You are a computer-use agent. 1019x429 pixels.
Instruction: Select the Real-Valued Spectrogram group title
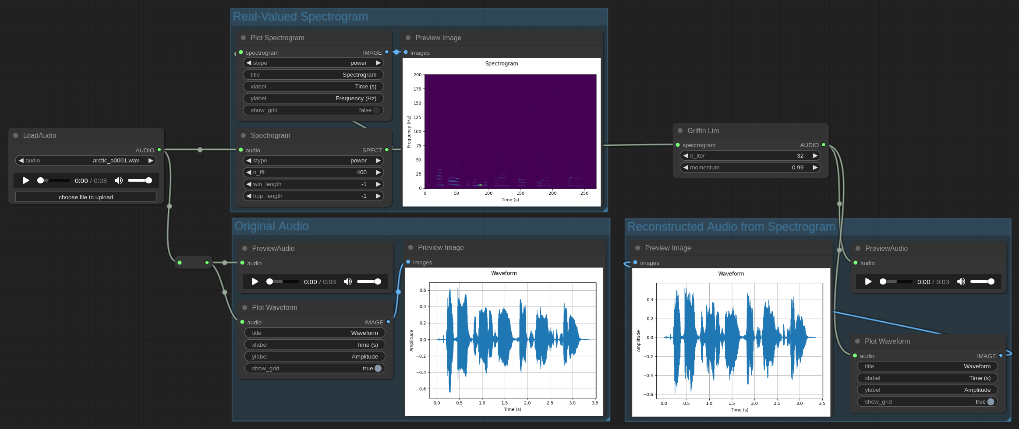coord(301,17)
